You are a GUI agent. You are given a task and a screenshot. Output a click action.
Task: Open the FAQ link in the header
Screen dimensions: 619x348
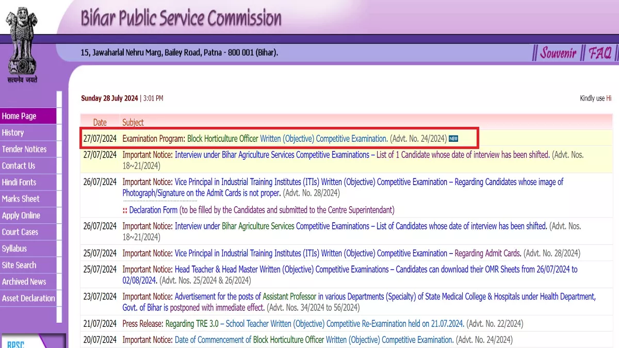tap(600, 53)
